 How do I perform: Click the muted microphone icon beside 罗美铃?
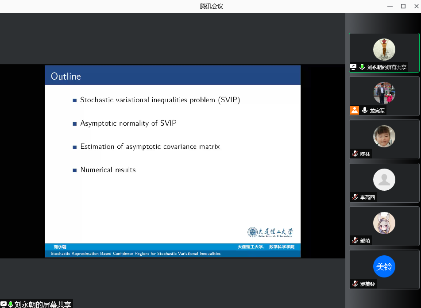coord(355,284)
